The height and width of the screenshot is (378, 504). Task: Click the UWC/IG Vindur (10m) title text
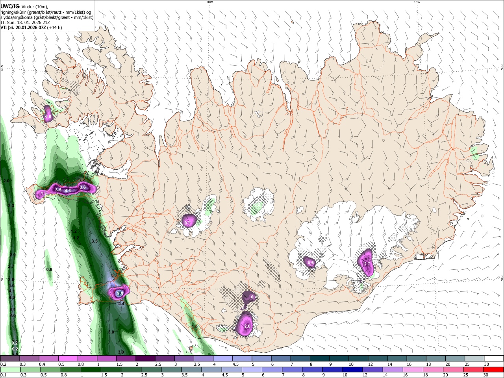24,7
